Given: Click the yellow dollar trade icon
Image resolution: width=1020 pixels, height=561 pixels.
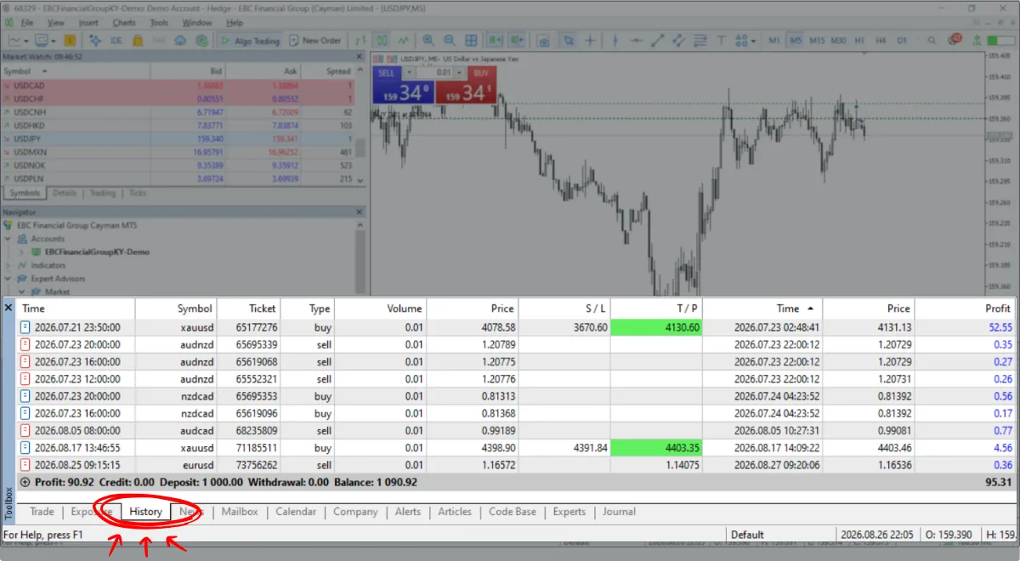Looking at the screenshot, I should pos(70,40).
